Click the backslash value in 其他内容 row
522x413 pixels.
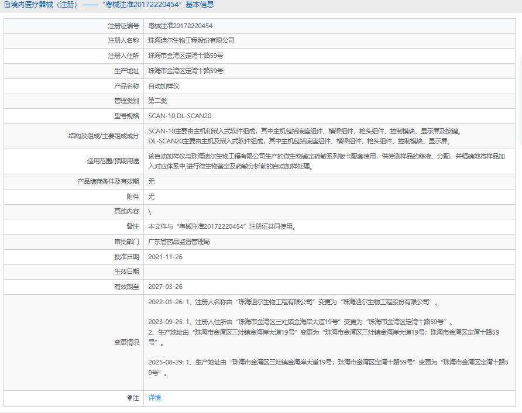coord(149,212)
